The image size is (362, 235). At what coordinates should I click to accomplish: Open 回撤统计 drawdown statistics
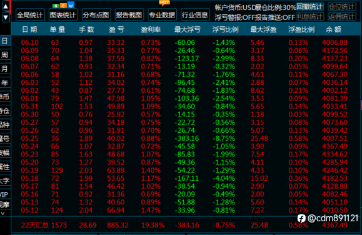[309, 7]
